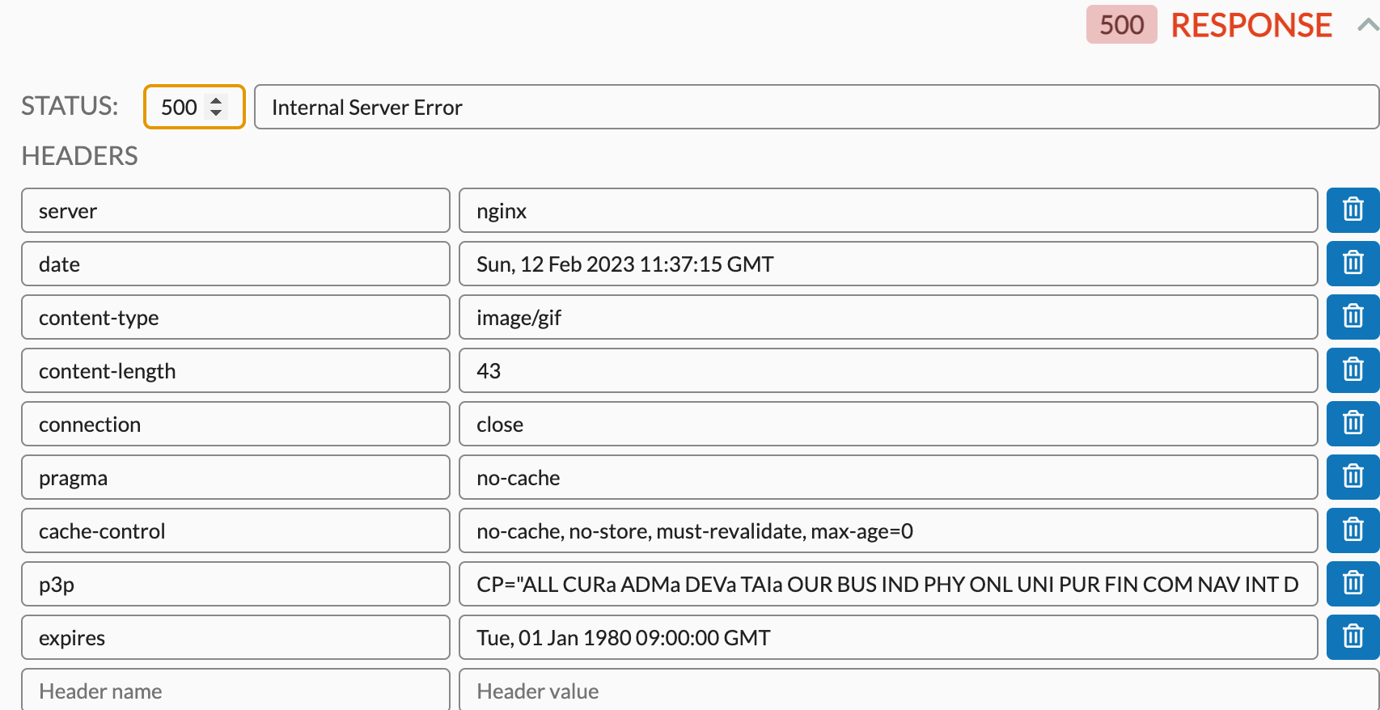Image resolution: width=1380 pixels, height=710 pixels.
Task: Delete the cache-control header row
Action: click(x=1352, y=530)
